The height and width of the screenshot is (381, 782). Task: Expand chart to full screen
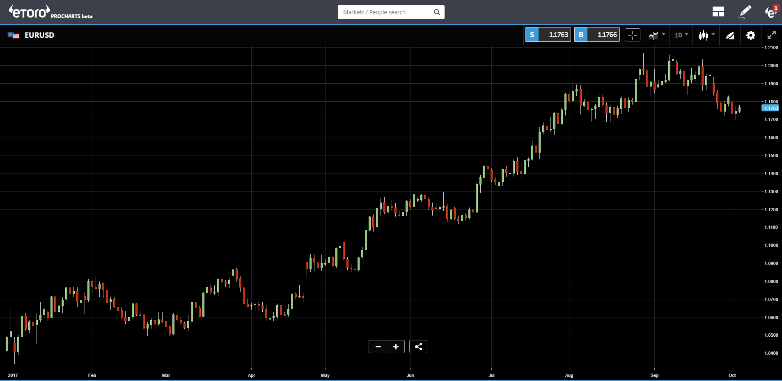click(x=772, y=35)
